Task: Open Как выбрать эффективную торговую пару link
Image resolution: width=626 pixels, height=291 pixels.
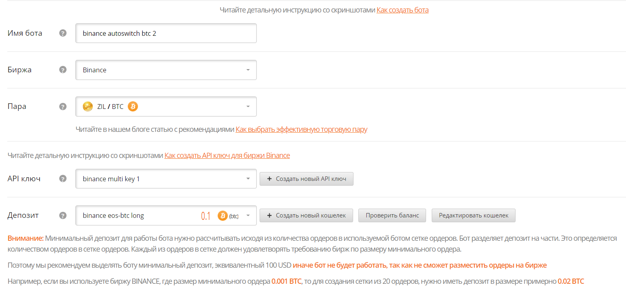Action: (x=301, y=129)
